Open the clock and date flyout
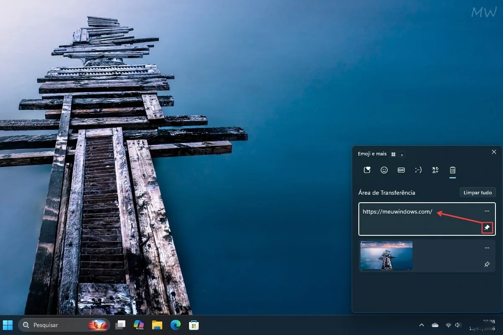Viewport: 503px width, 335px height. pos(482,325)
